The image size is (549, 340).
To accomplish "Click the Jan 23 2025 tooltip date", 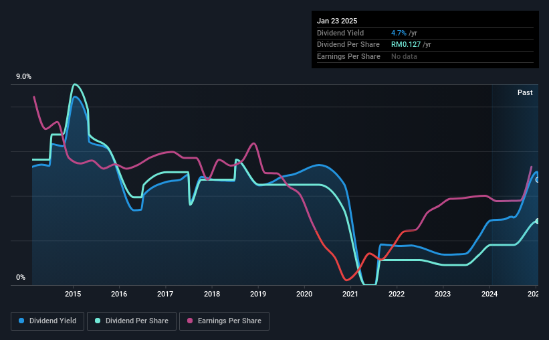I will coord(337,21).
